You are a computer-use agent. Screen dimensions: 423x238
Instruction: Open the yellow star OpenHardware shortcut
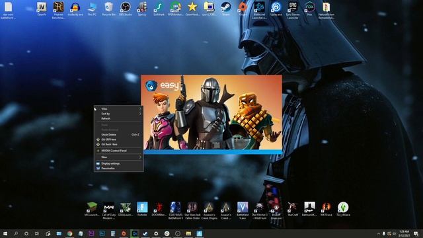tap(192, 9)
